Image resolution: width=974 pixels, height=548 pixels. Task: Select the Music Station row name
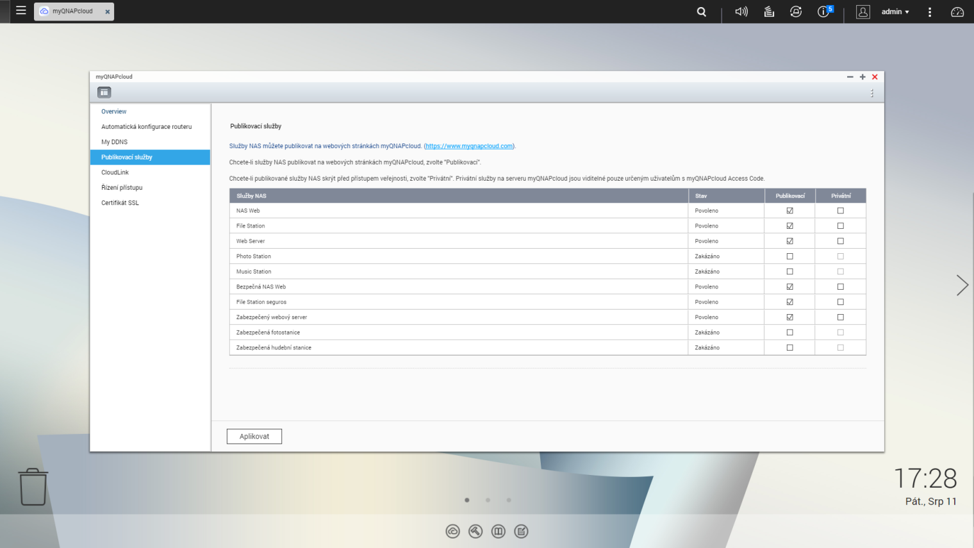(x=254, y=272)
